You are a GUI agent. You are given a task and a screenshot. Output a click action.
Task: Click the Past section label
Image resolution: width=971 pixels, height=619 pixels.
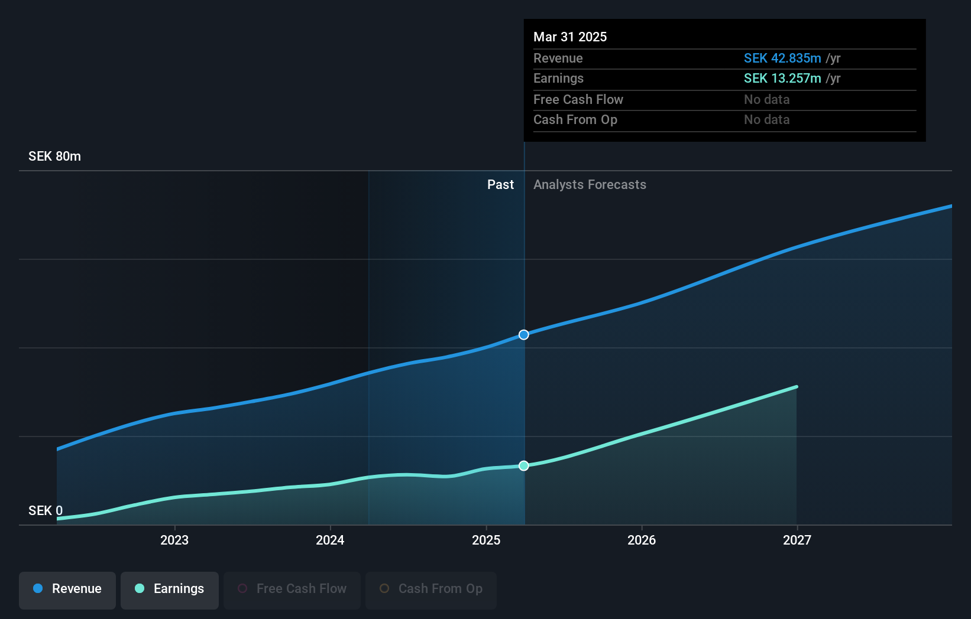tap(500, 185)
